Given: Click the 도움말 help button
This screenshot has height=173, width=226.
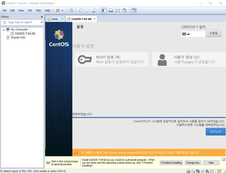Looking at the screenshot, I should 213,33.
